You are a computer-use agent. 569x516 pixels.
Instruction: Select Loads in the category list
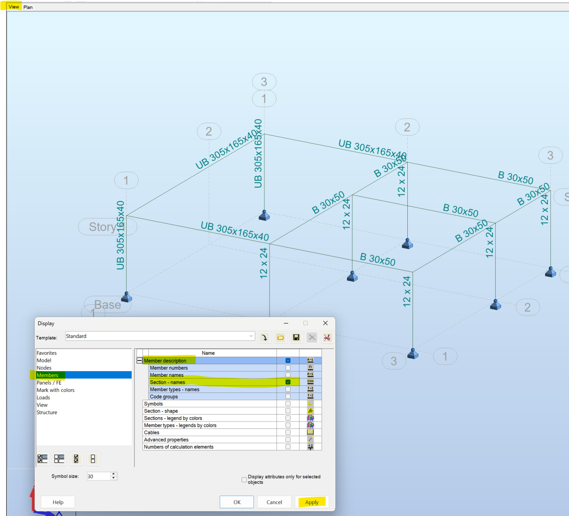[43, 397]
